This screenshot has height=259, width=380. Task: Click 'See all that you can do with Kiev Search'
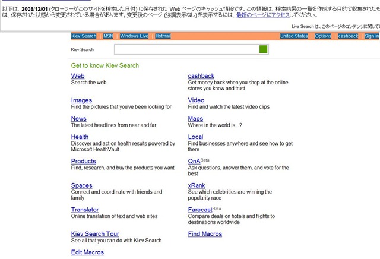point(116,241)
